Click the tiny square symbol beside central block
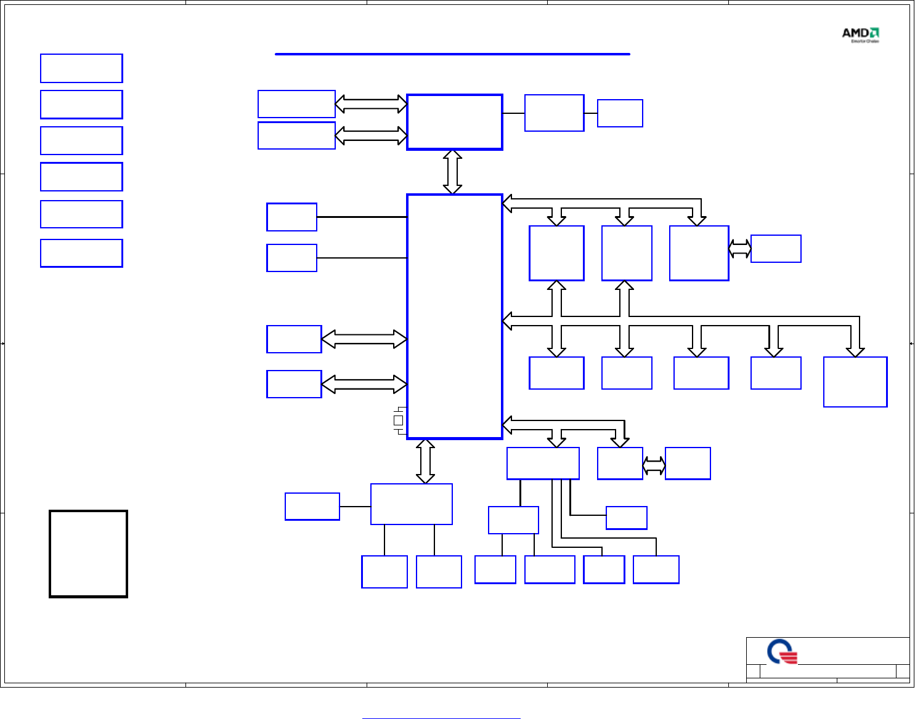 [x=398, y=420]
